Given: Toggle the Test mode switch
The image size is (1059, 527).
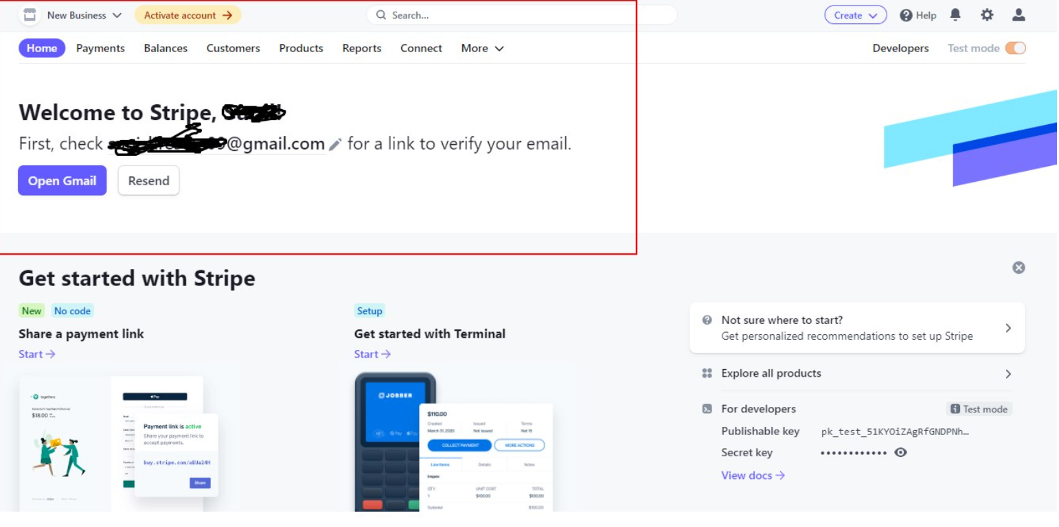Looking at the screenshot, I should point(1016,47).
